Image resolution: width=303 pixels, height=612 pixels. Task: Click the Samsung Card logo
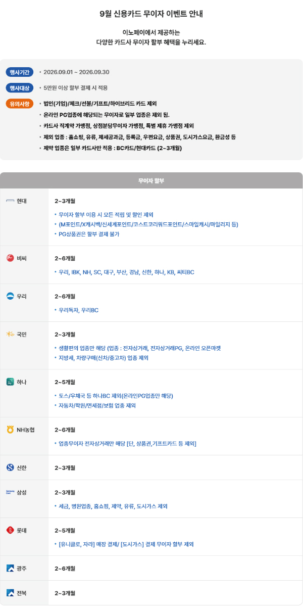tap(10, 492)
